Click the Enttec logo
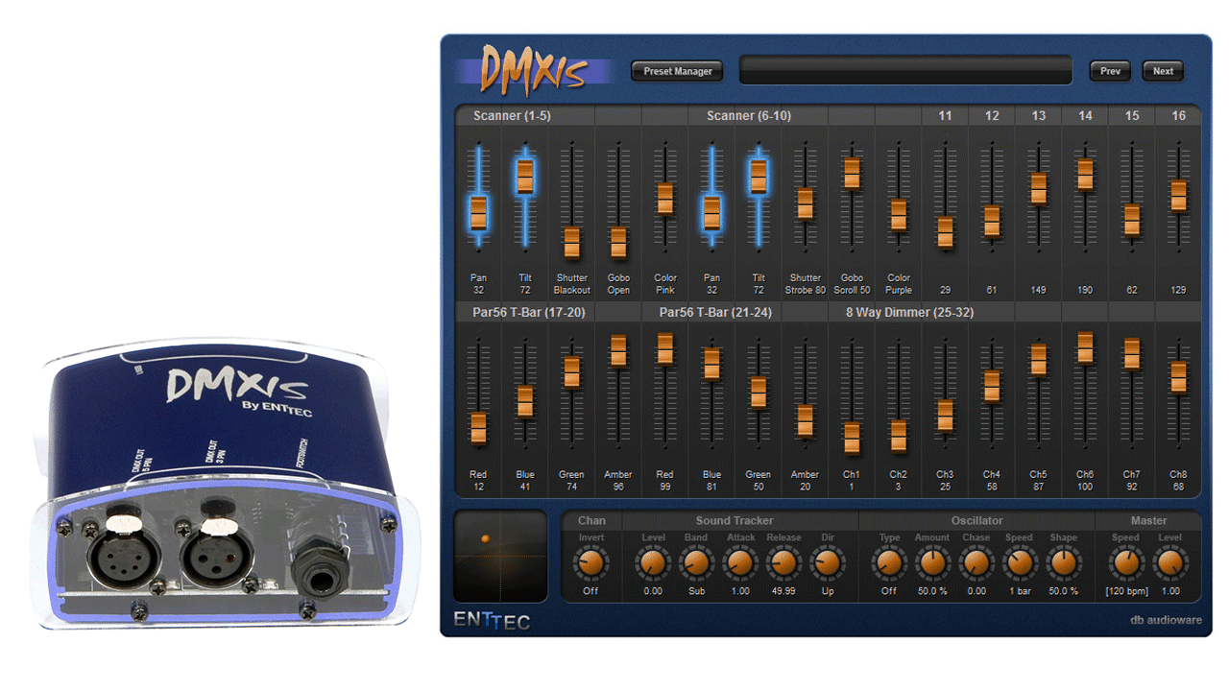 [492, 621]
